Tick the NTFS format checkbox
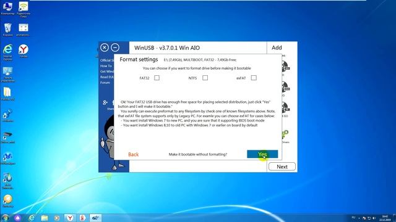The width and height of the screenshot is (396, 222). [205, 78]
